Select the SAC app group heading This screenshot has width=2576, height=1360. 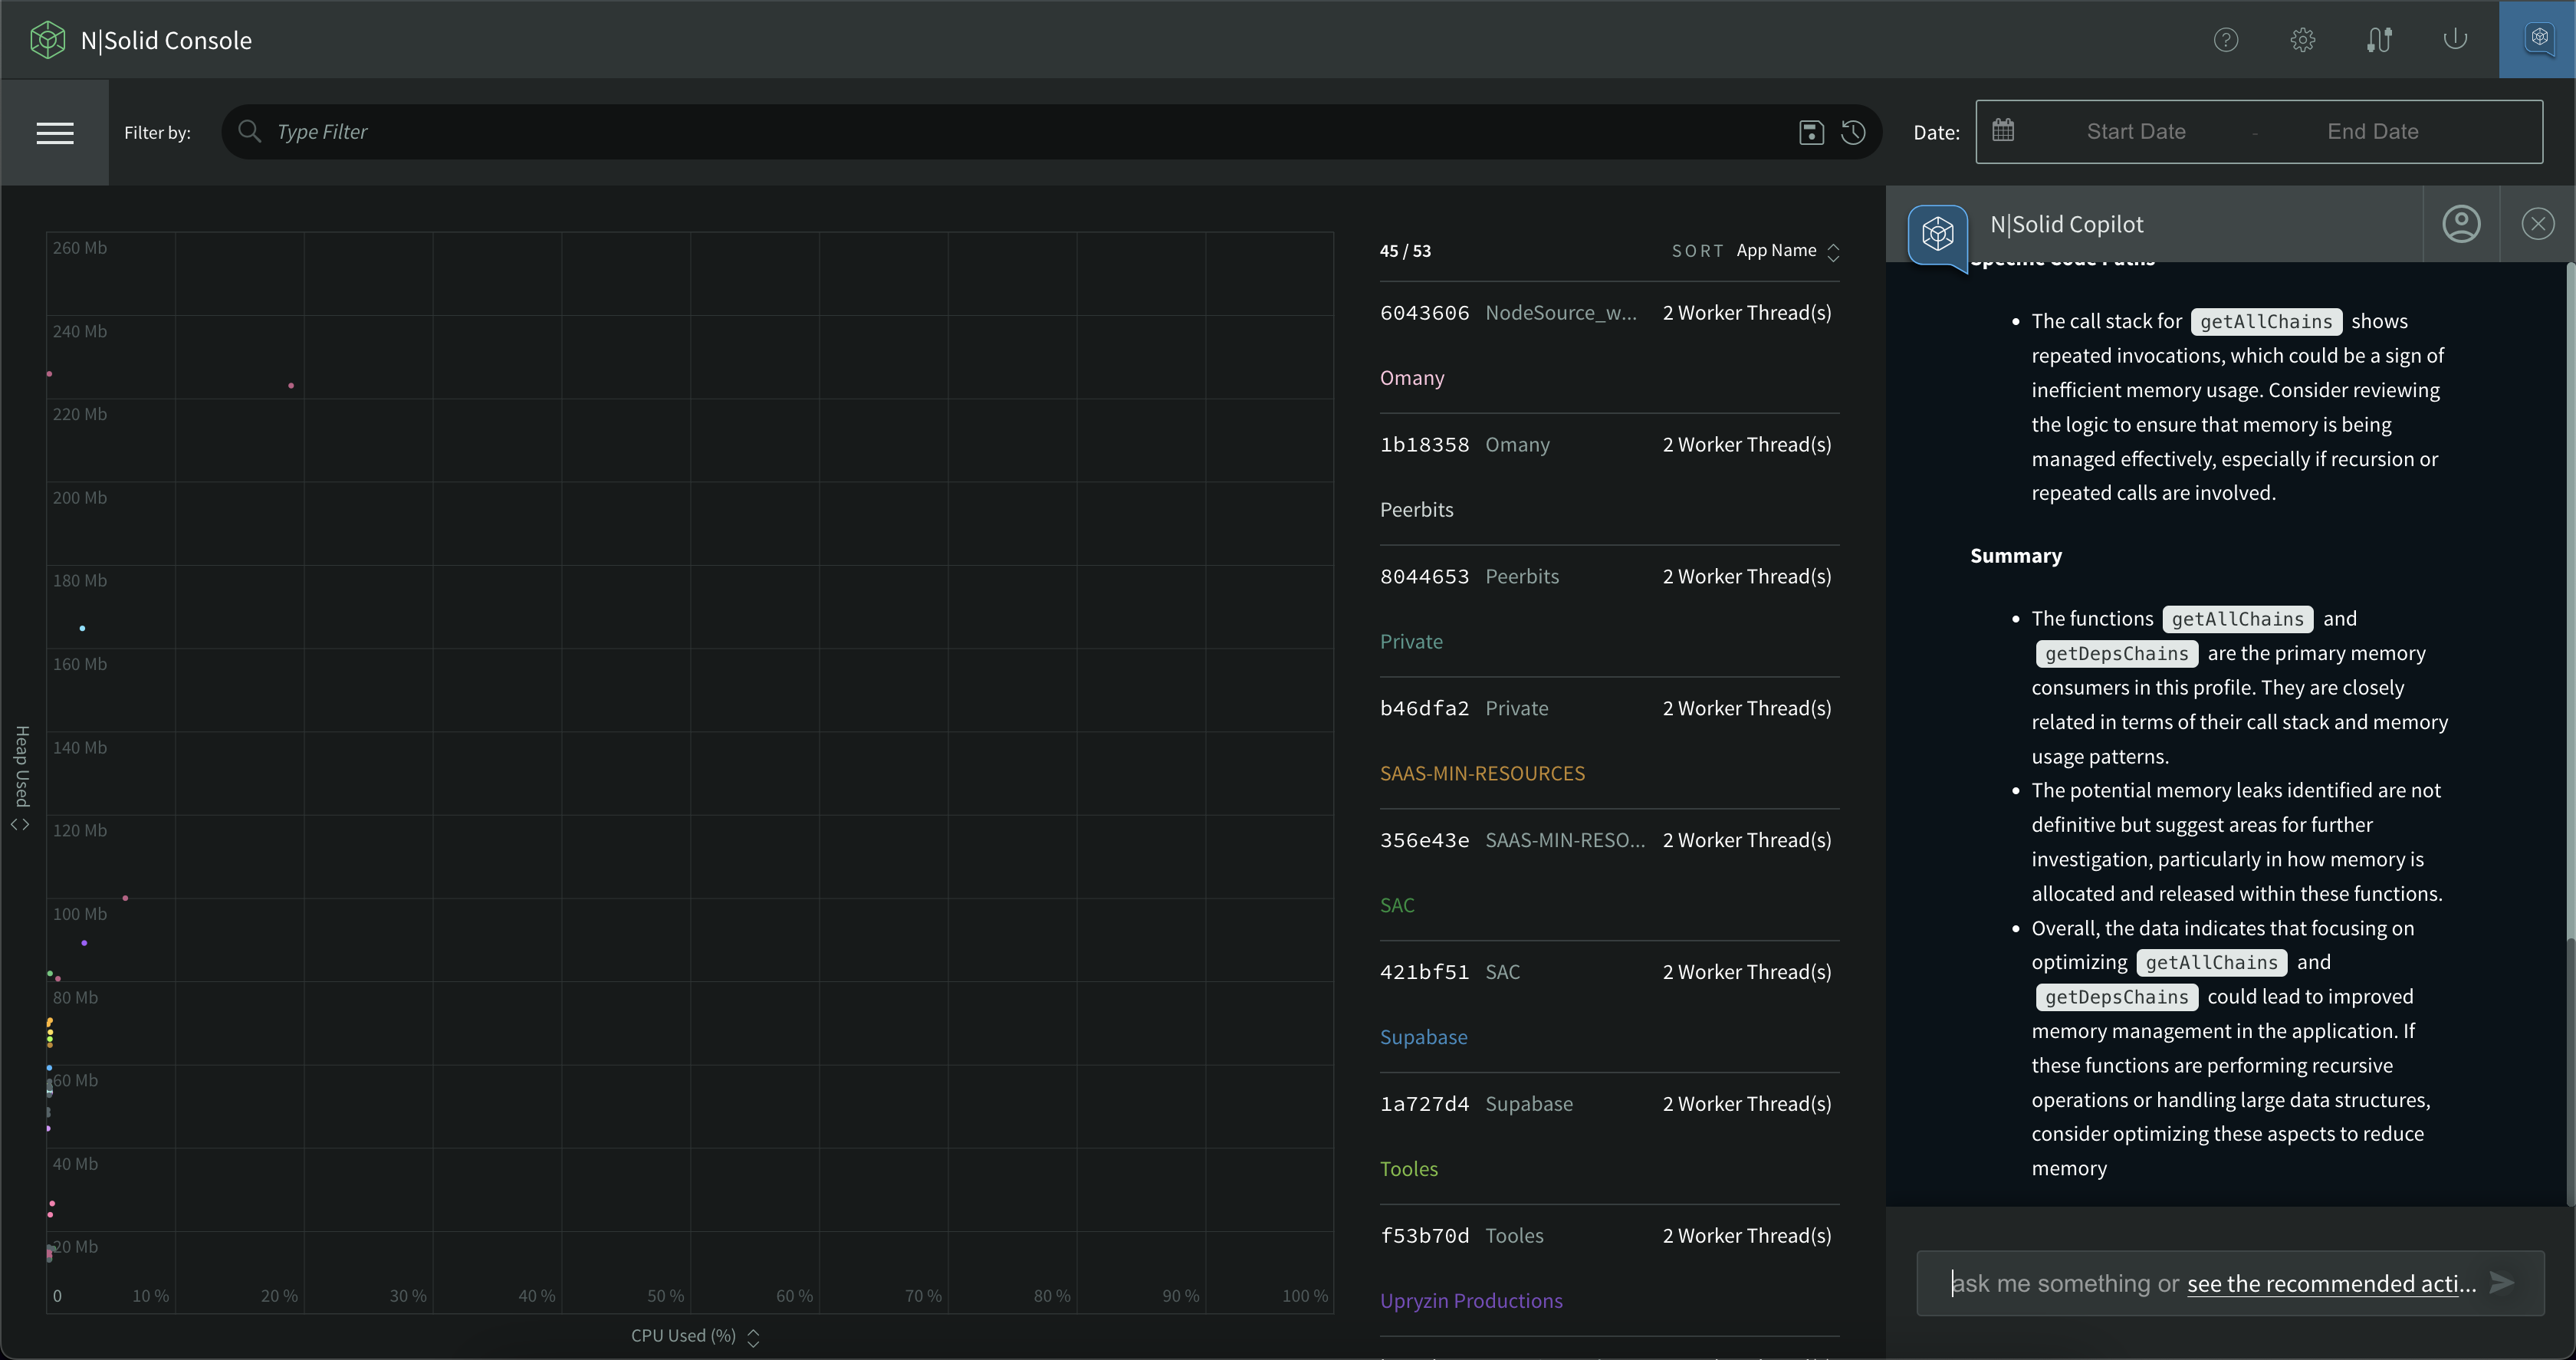(1397, 906)
